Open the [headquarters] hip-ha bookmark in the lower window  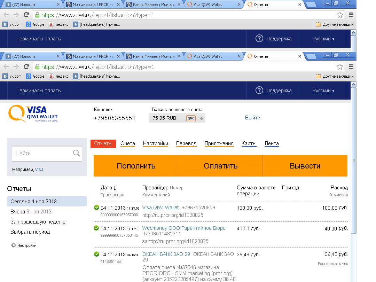point(96,76)
